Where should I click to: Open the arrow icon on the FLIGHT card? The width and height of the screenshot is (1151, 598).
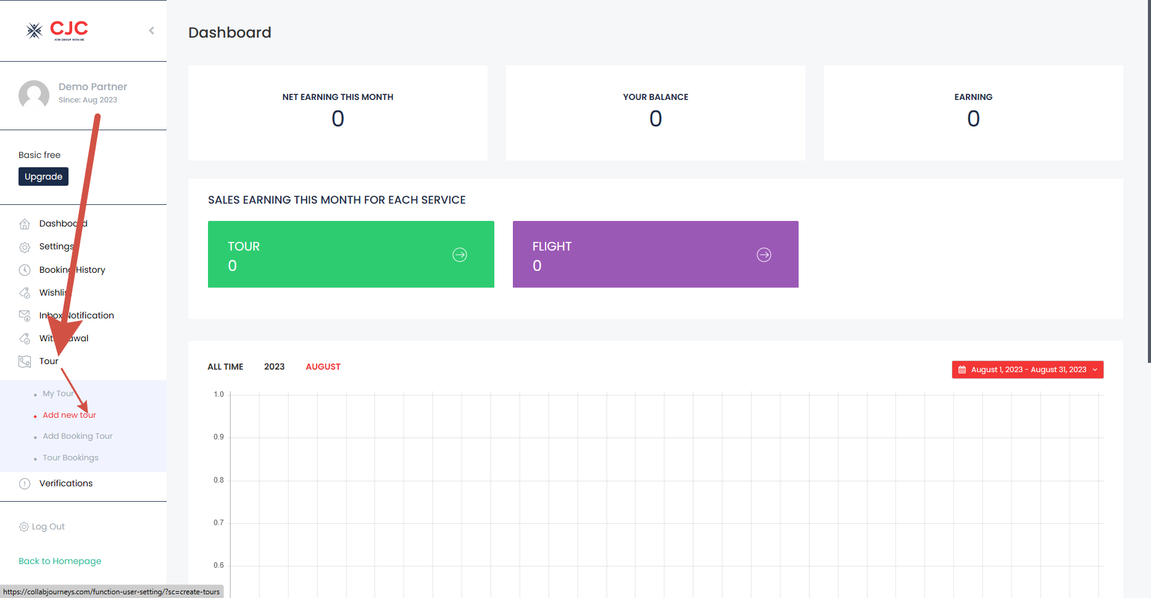(x=763, y=255)
